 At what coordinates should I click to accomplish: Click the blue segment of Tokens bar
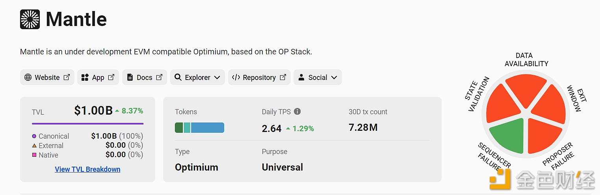[207, 128]
